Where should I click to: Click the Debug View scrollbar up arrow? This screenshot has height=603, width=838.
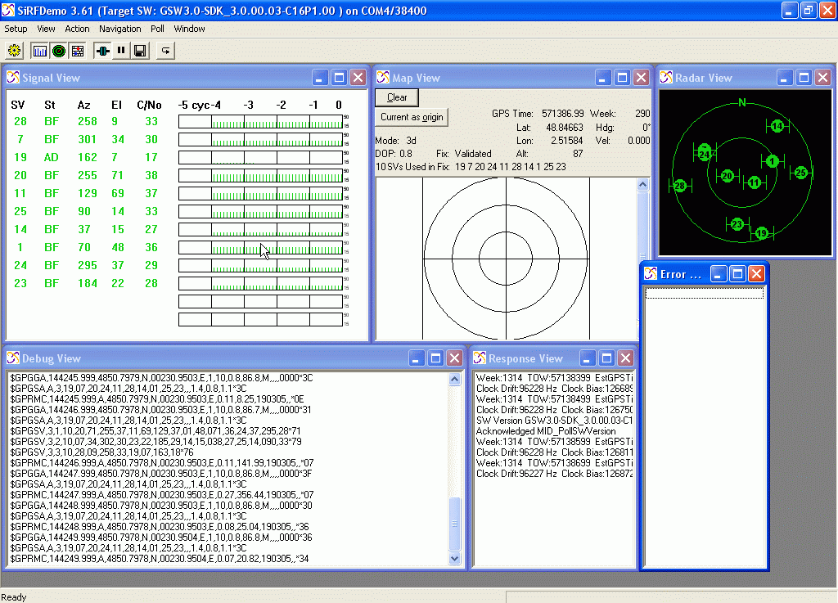click(454, 379)
